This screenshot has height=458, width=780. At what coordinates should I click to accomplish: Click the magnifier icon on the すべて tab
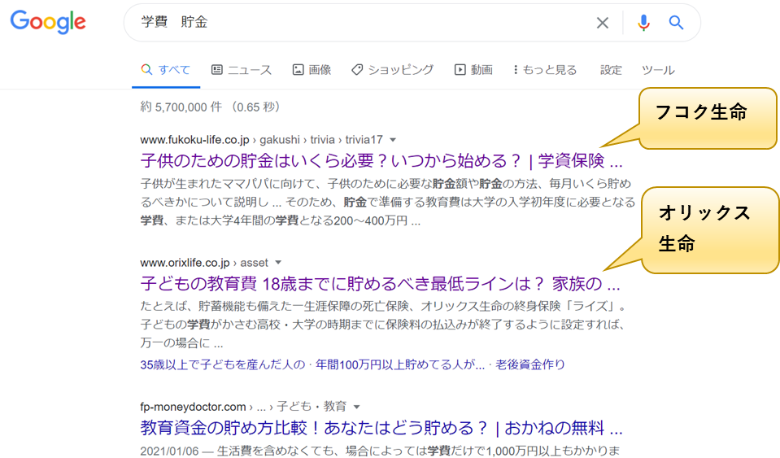pos(146,70)
